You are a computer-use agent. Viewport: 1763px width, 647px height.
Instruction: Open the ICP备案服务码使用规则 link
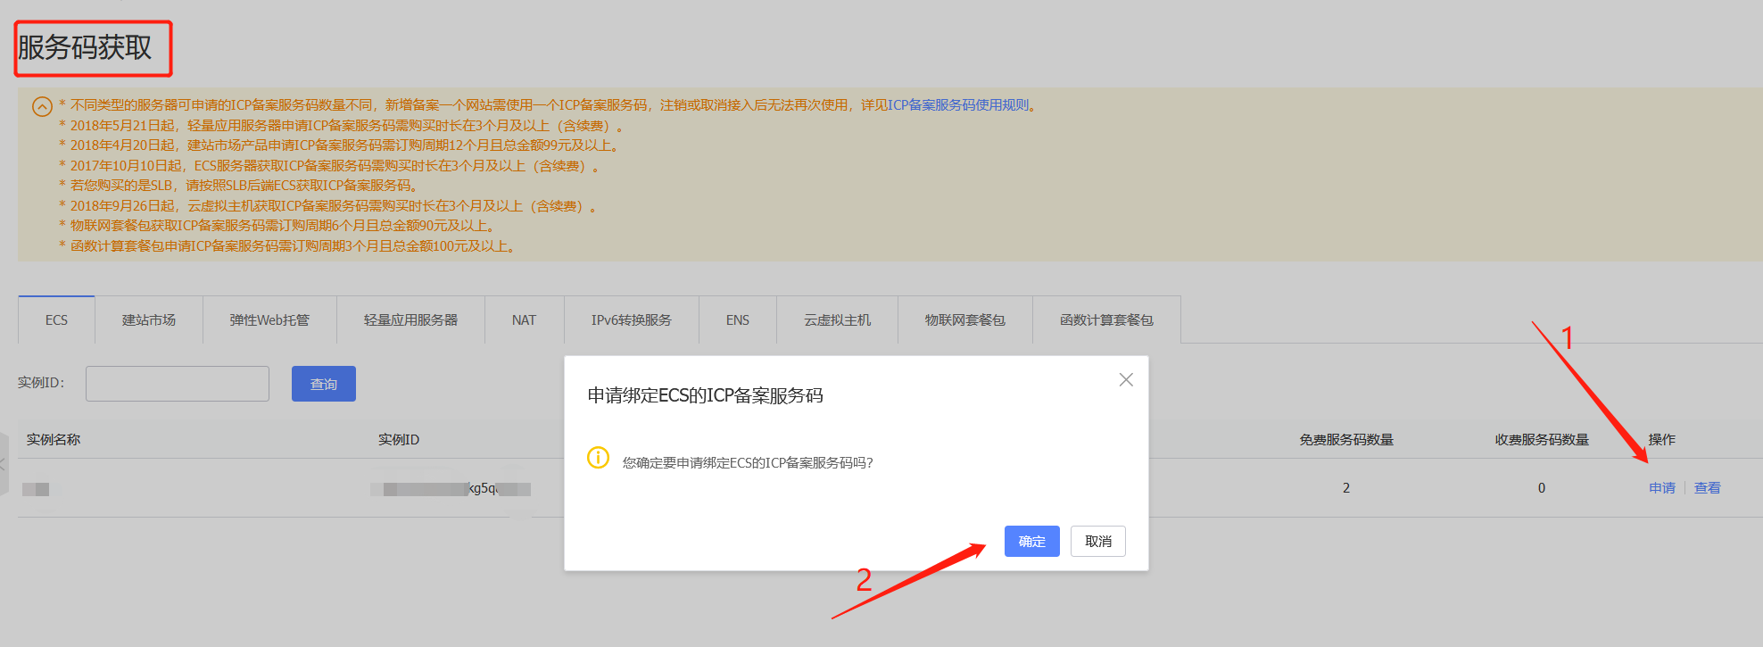pyautogui.click(x=958, y=105)
